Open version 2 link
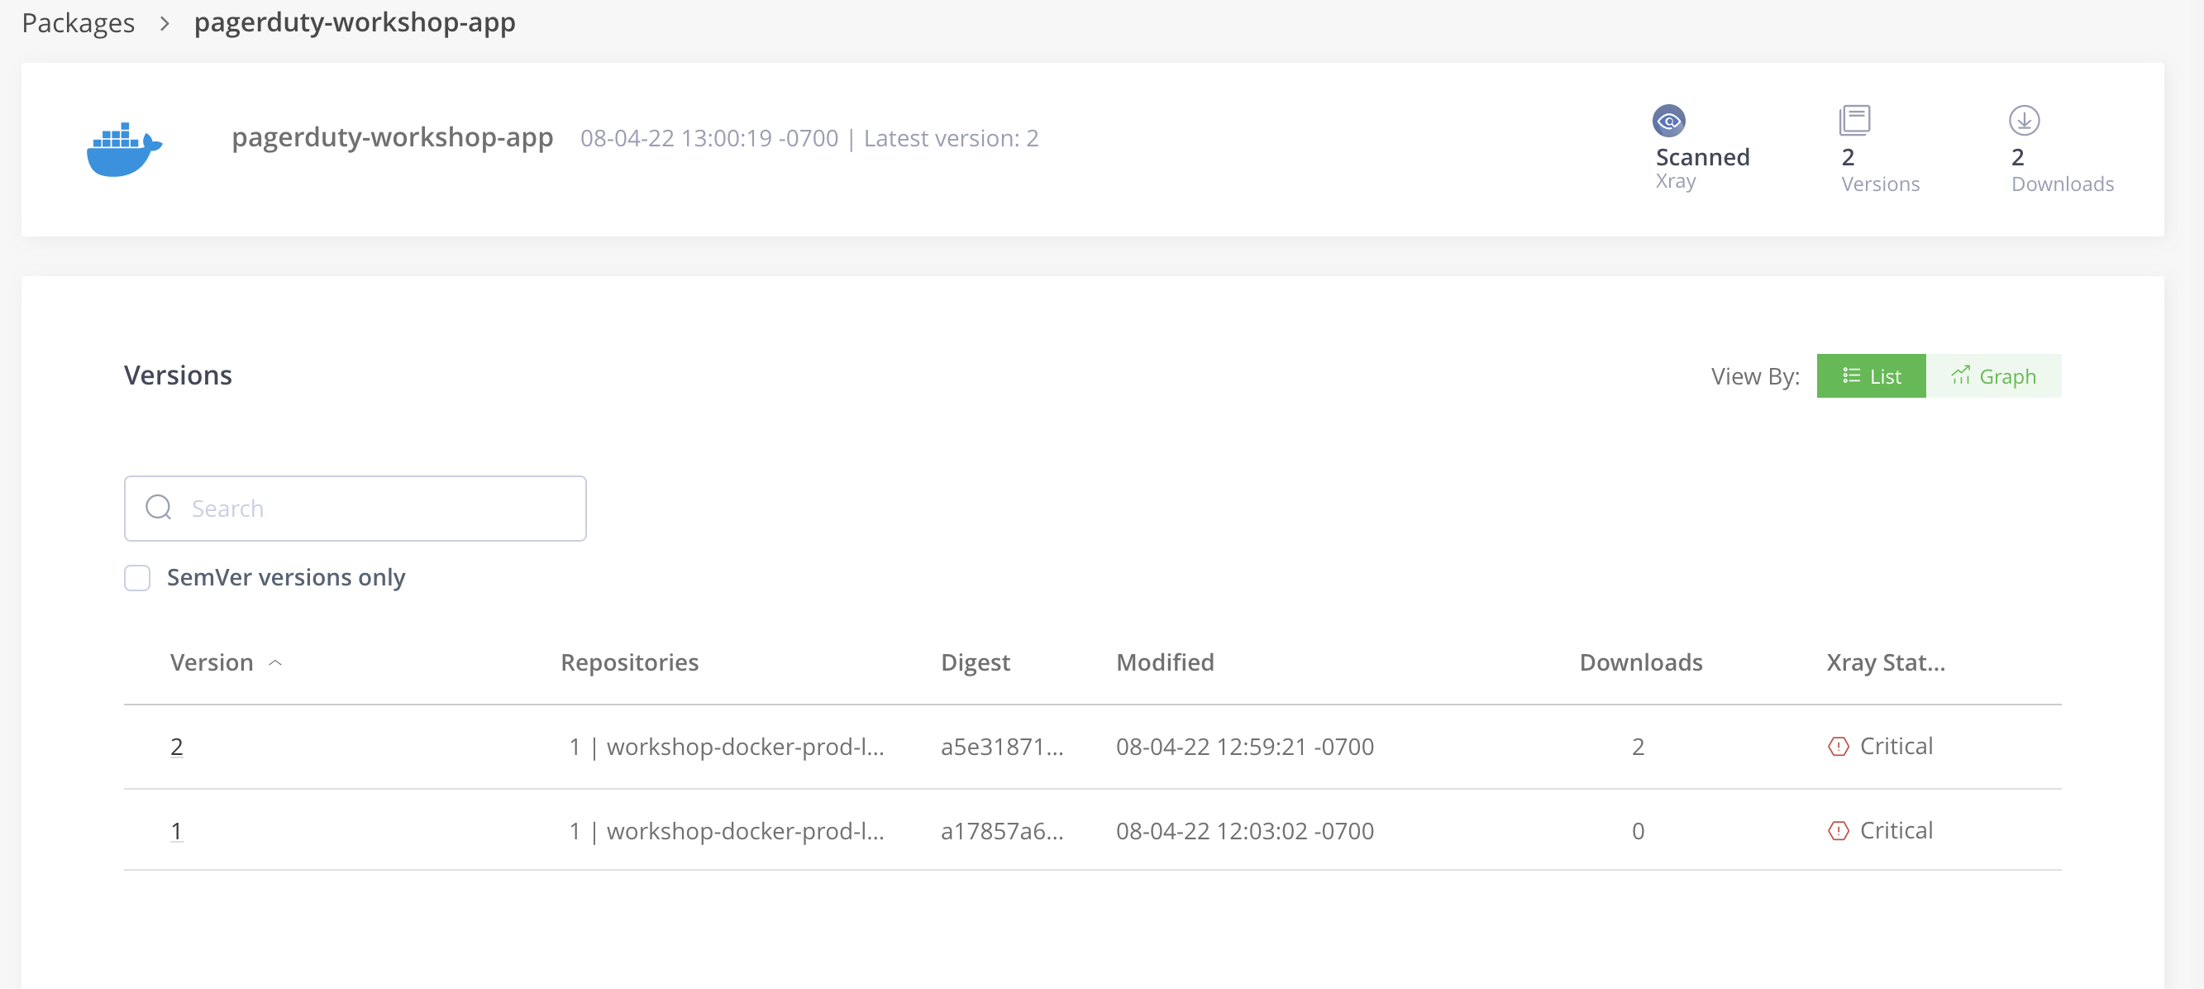Screen dimensions: 2204x989 176,746
